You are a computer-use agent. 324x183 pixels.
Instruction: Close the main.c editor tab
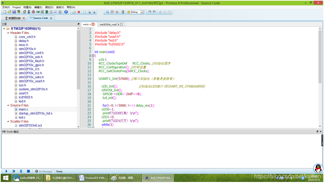coord(93,24)
